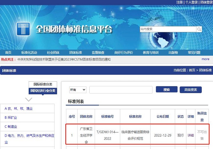Open the 社会团体 nav menu
Screen dimensions: 213x149
pyautogui.click(x=53, y=53)
